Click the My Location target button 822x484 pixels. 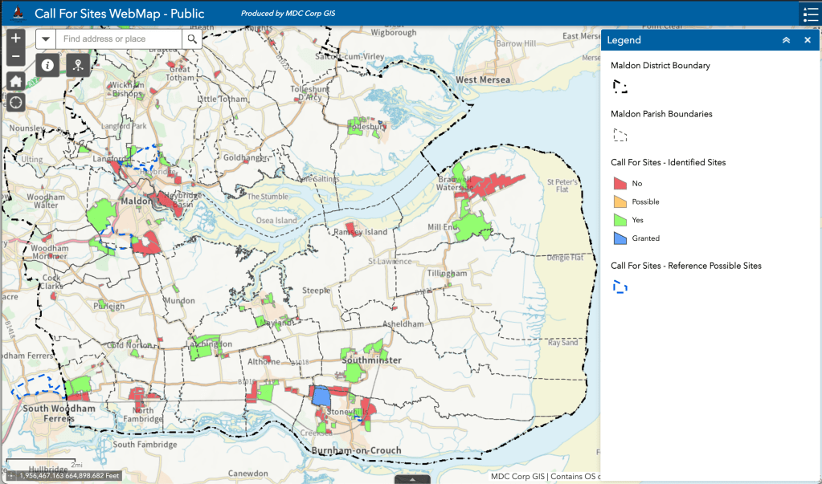pos(15,102)
